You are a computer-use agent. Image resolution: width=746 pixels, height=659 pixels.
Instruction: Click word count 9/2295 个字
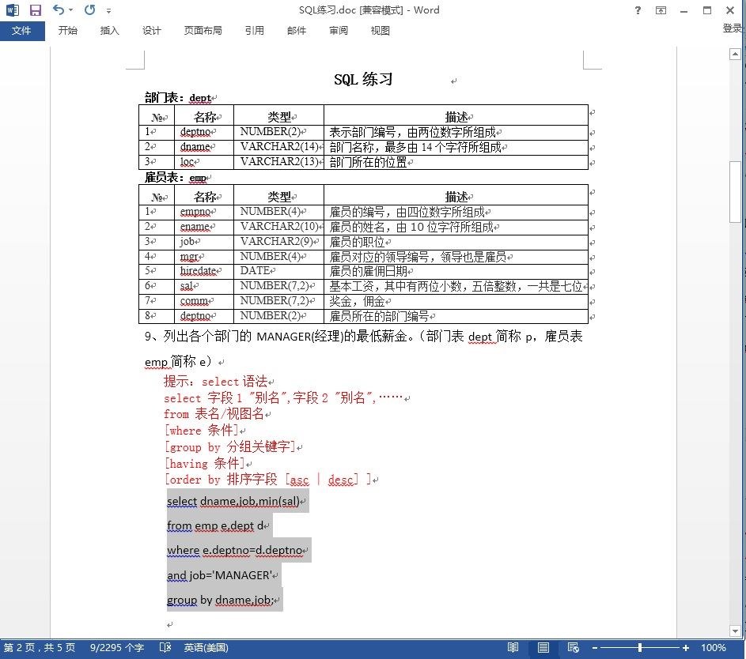pyautogui.click(x=117, y=648)
